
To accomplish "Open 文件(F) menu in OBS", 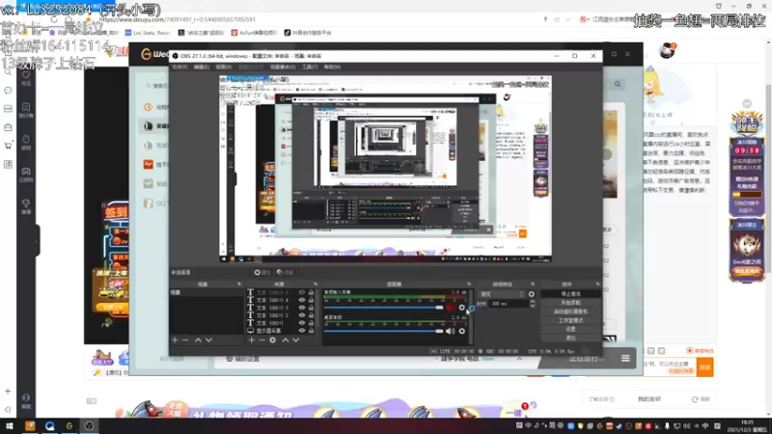I will [x=179, y=67].
